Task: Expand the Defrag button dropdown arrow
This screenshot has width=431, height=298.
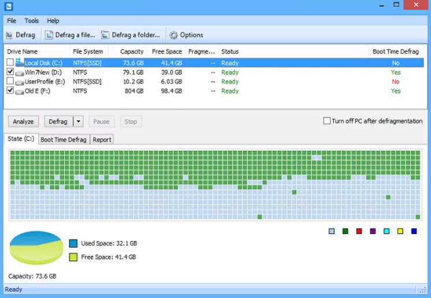Action: [79, 122]
